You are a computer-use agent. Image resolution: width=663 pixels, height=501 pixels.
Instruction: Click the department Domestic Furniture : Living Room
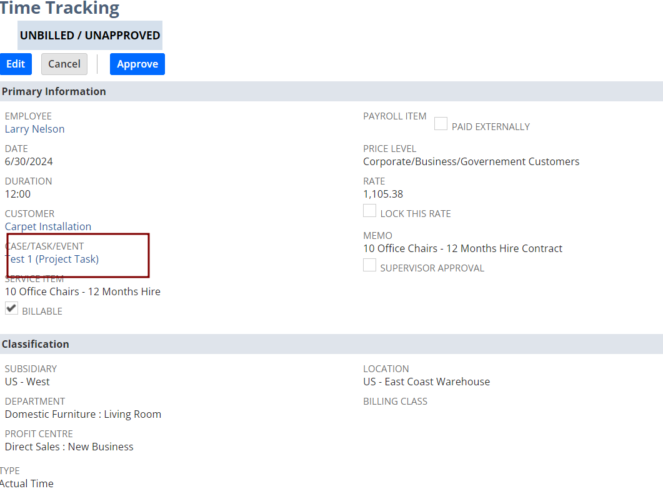click(x=83, y=414)
